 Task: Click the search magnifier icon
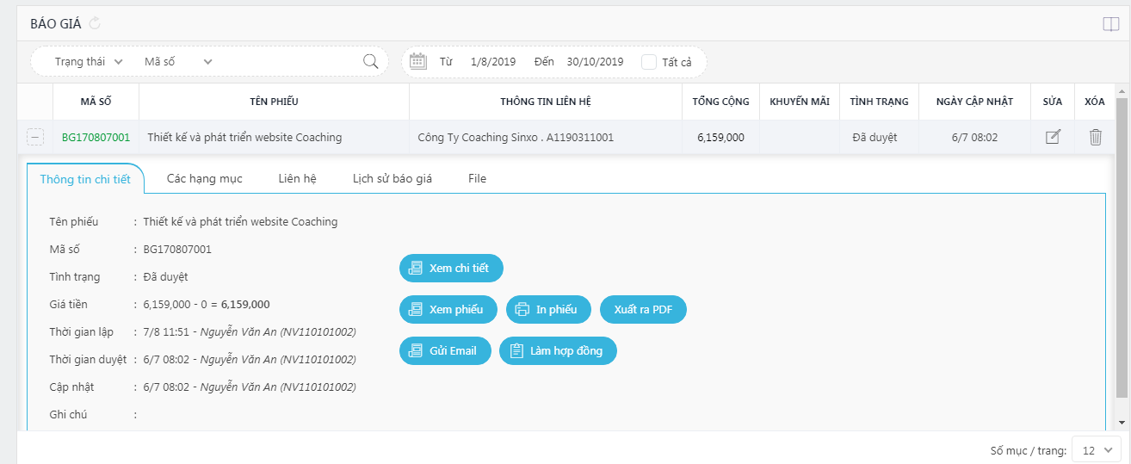tap(371, 61)
